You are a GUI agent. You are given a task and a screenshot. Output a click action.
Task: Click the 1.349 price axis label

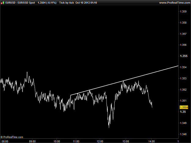pyautogui.click(x=183, y=123)
